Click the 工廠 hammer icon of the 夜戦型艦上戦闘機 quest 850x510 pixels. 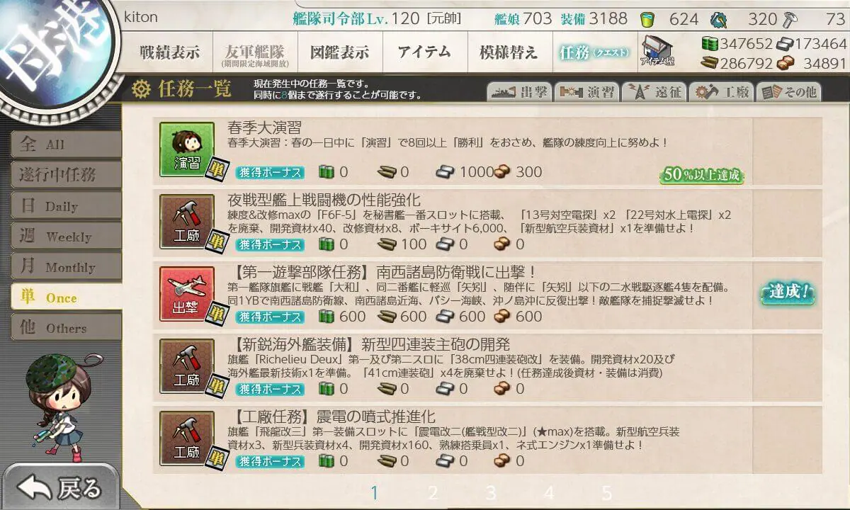click(x=187, y=221)
